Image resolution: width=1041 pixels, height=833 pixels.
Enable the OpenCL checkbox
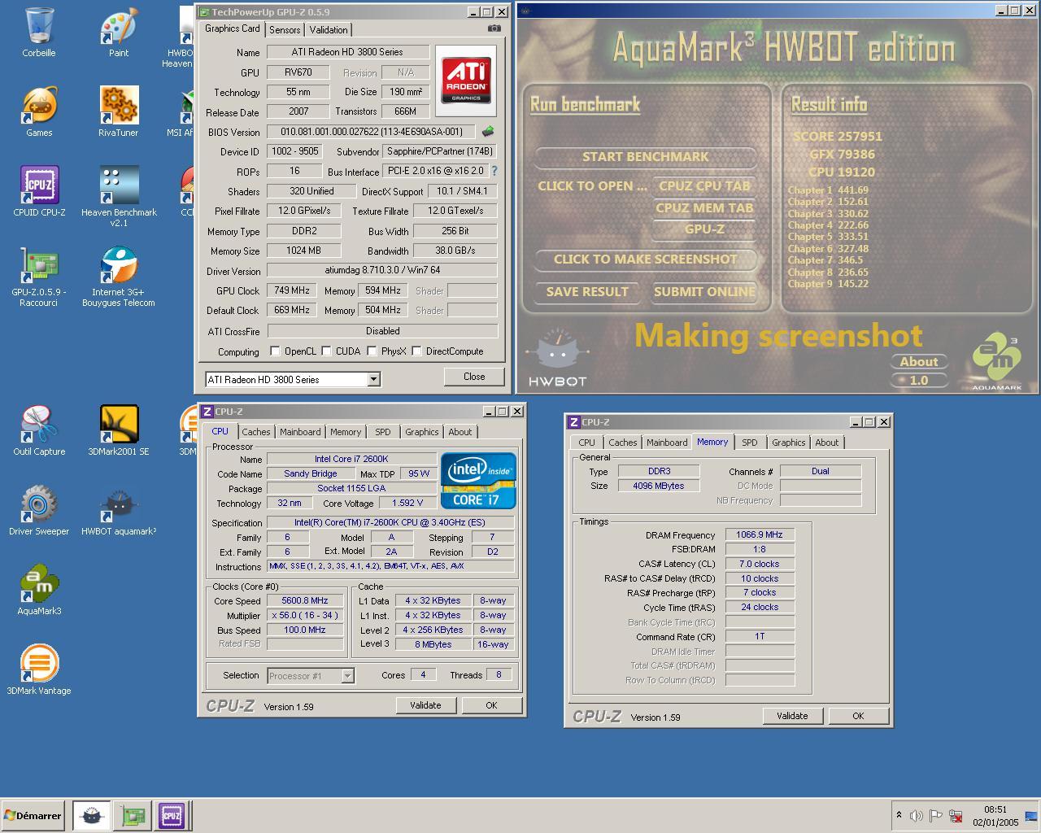pos(275,351)
